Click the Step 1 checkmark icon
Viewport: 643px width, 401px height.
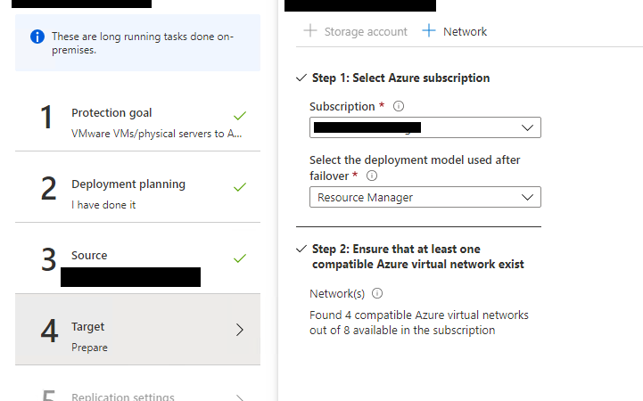pos(301,78)
